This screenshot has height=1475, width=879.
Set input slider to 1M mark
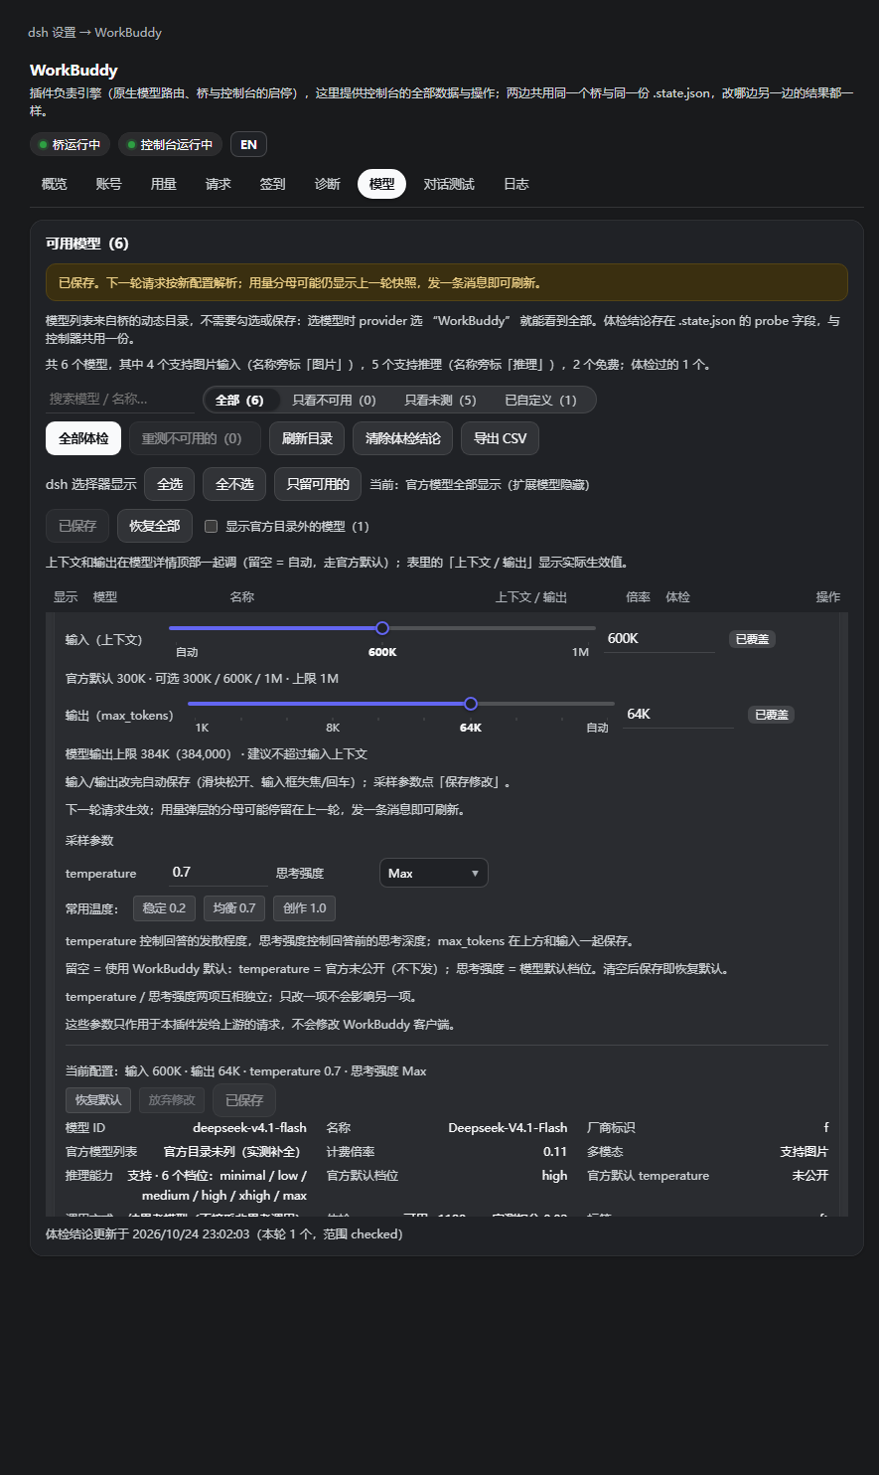[x=581, y=652]
